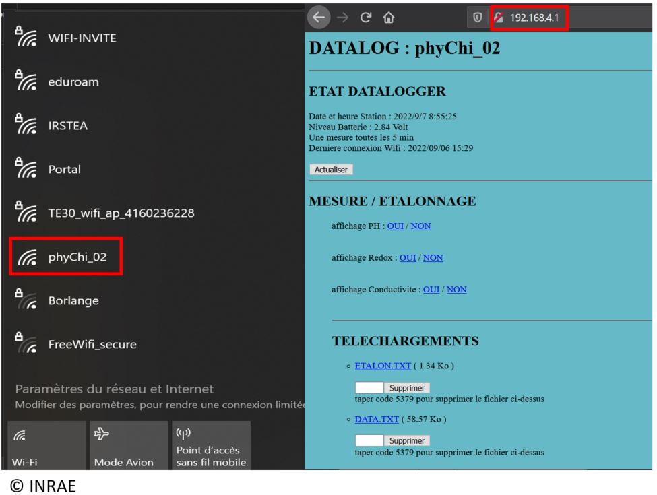Image resolution: width=657 pixels, height=495 pixels.
Task: Toggle Point d'accès sans fil mobile tile
Action: point(210,446)
